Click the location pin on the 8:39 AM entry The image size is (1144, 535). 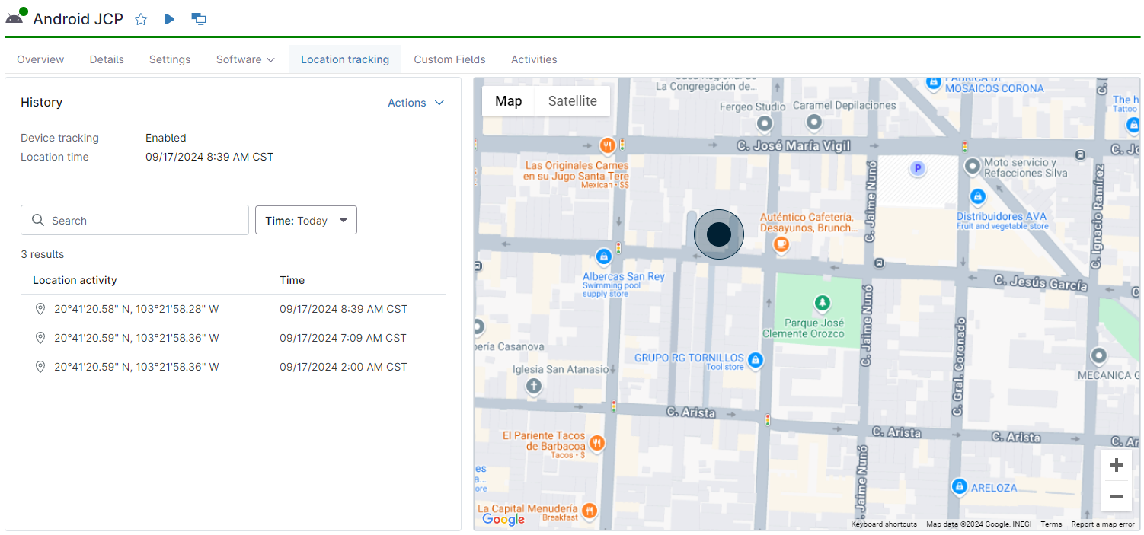[x=40, y=308]
